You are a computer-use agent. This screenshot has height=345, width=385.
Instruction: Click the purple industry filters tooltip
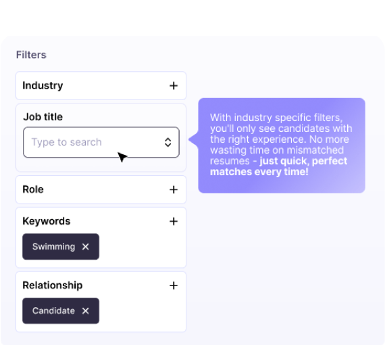pyautogui.click(x=282, y=145)
